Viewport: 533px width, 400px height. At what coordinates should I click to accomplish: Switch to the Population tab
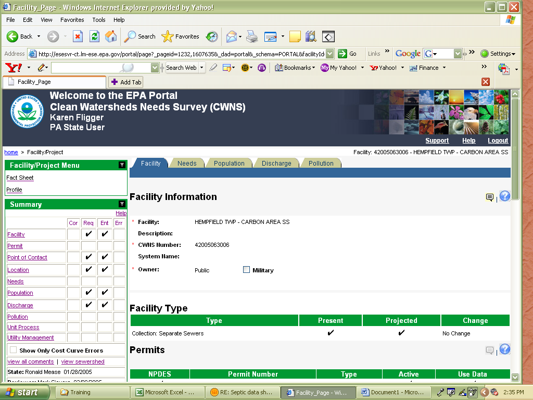(x=229, y=163)
